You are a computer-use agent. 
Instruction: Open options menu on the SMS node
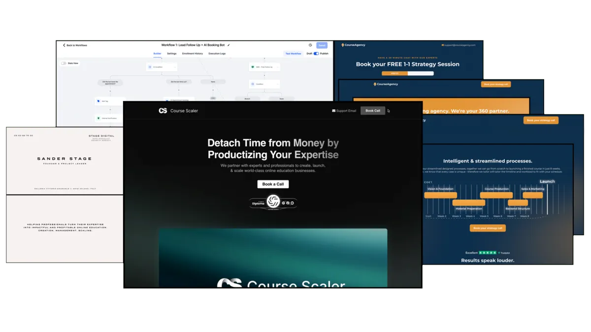(x=277, y=67)
